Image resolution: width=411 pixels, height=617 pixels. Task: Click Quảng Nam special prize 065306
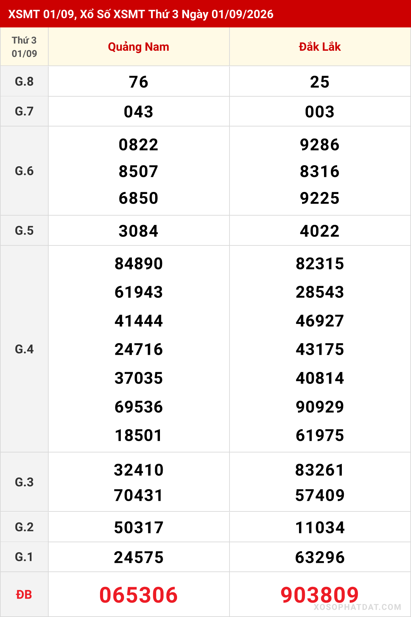point(139,595)
